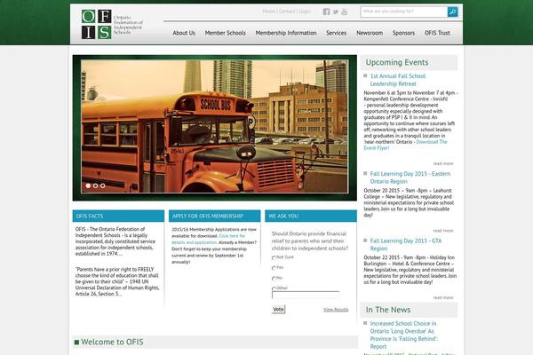This screenshot has height=355, width=533.
Task: Select the 'No' poll option
Action: pos(274,279)
